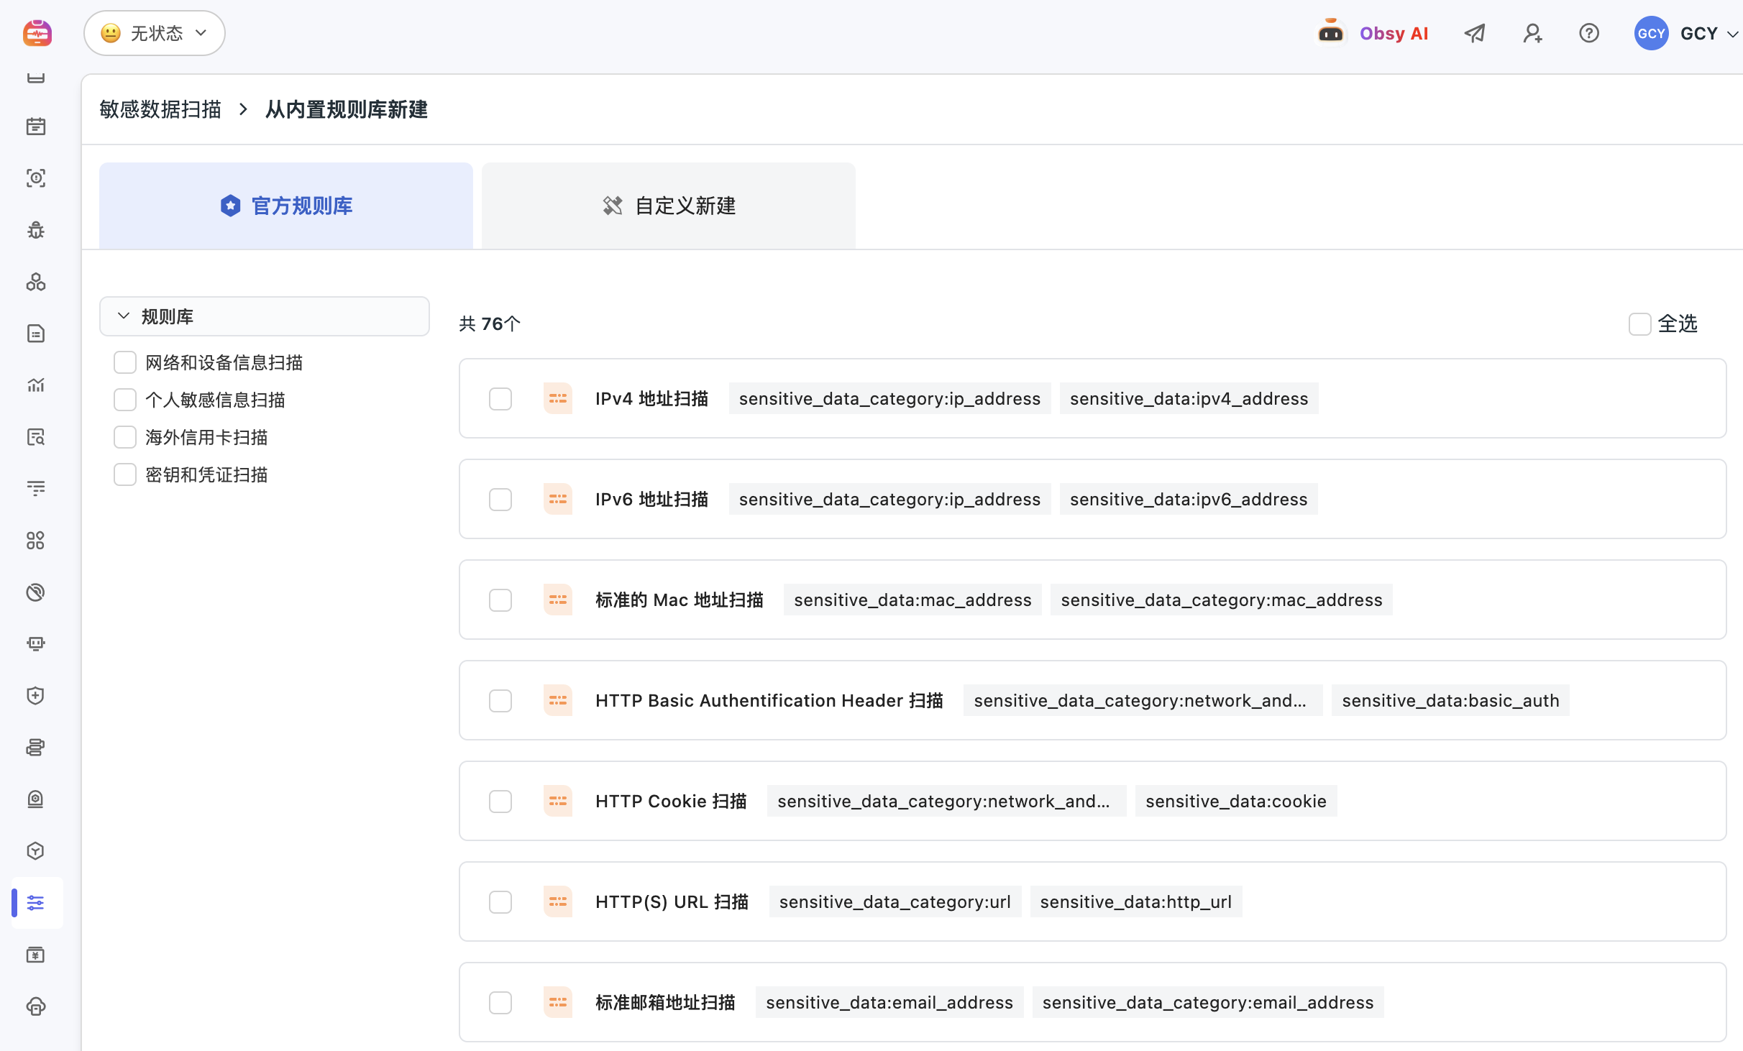Open the document search icon in sidebar
The width and height of the screenshot is (1743, 1051).
(x=36, y=437)
